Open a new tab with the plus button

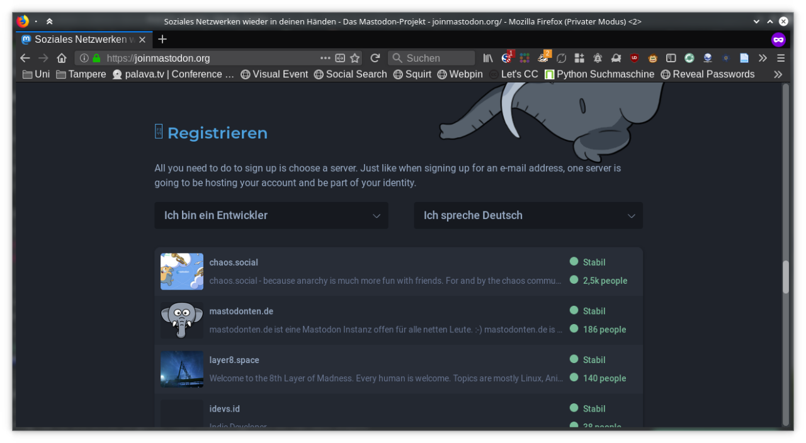tap(162, 40)
